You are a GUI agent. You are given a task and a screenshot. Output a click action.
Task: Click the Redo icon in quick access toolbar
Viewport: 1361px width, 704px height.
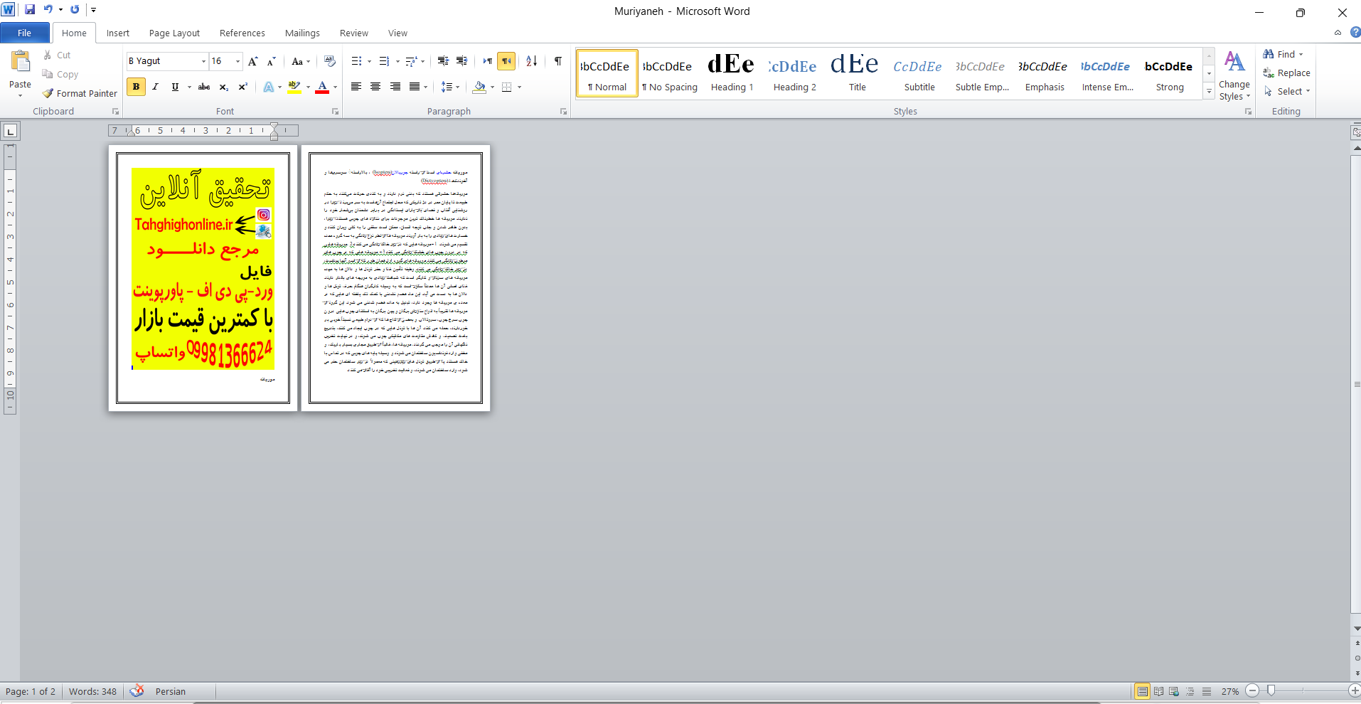pos(75,10)
